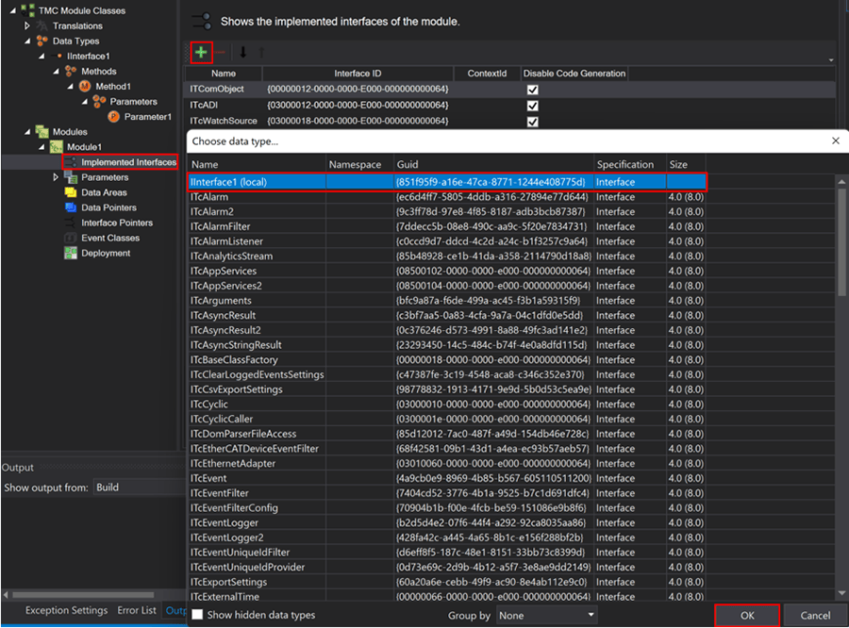Click the Event Classes icon

[71, 238]
